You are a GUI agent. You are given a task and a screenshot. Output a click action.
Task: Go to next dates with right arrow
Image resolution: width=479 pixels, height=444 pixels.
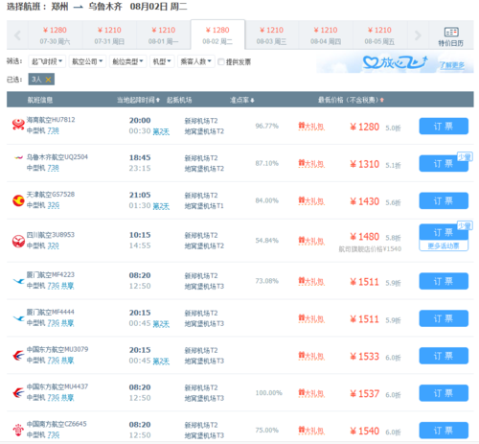(x=418, y=35)
